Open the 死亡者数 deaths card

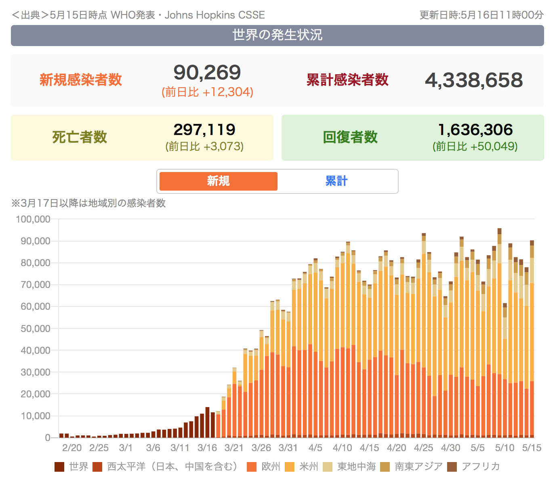pyautogui.click(x=142, y=138)
